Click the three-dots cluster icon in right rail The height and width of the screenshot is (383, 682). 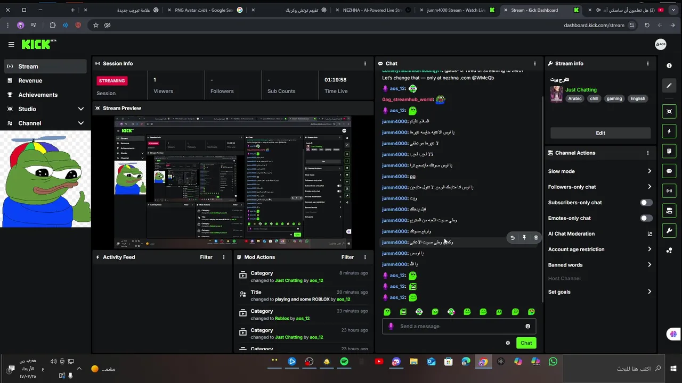point(669,251)
